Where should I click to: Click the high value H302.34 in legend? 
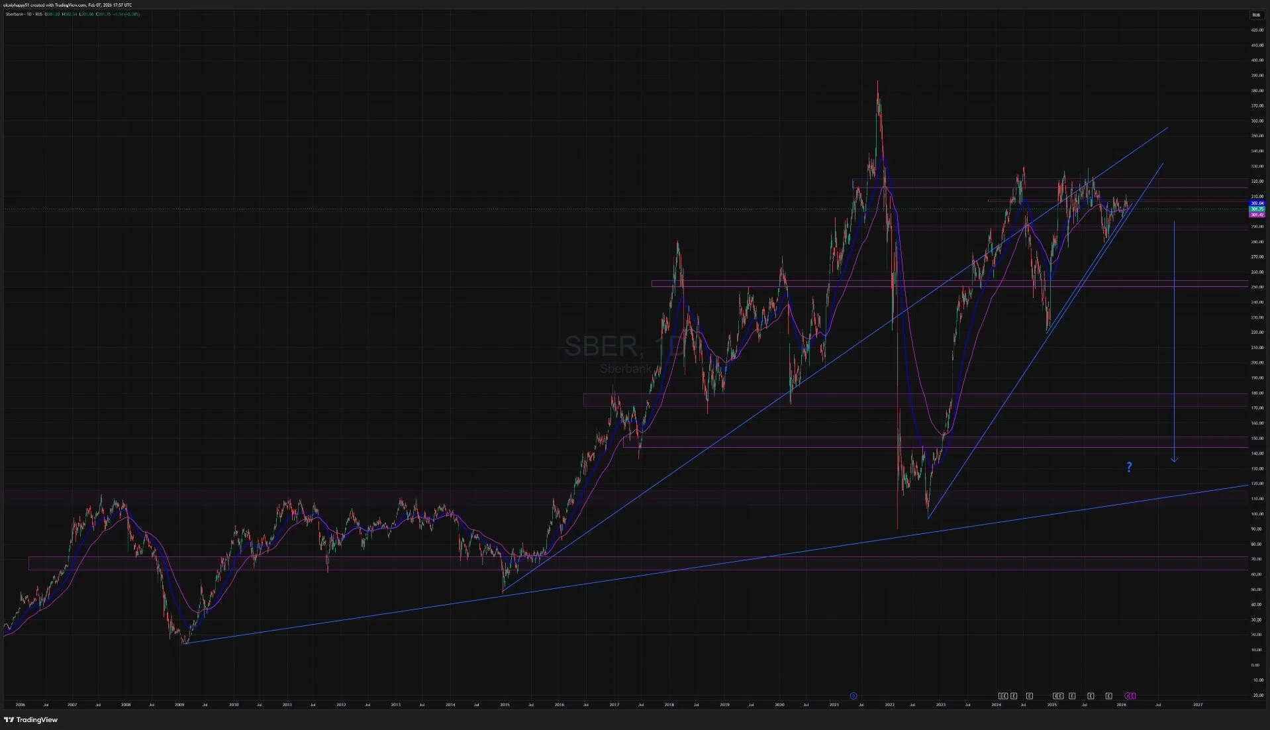point(70,14)
